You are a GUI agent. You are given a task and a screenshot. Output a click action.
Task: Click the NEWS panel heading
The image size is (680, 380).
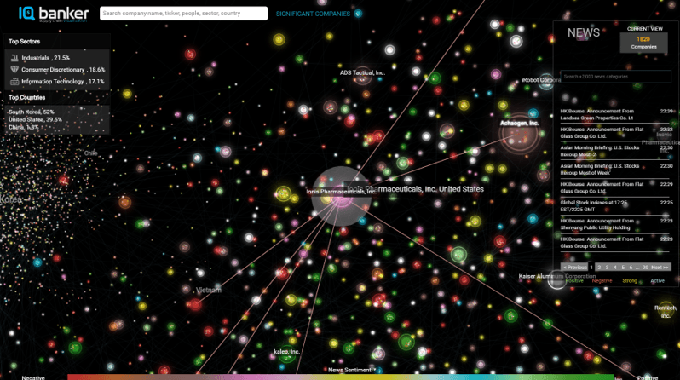tap(584, 33)
